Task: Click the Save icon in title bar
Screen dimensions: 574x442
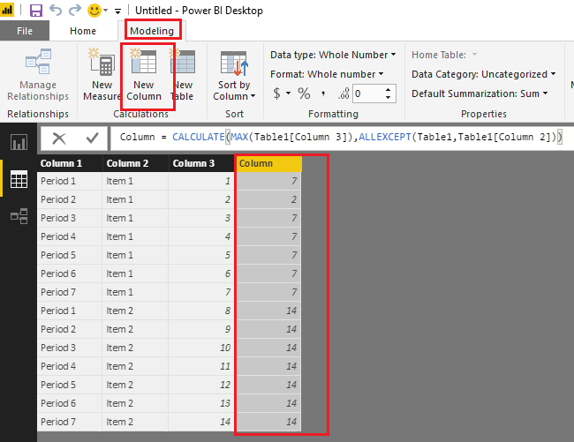Action: 36,11
